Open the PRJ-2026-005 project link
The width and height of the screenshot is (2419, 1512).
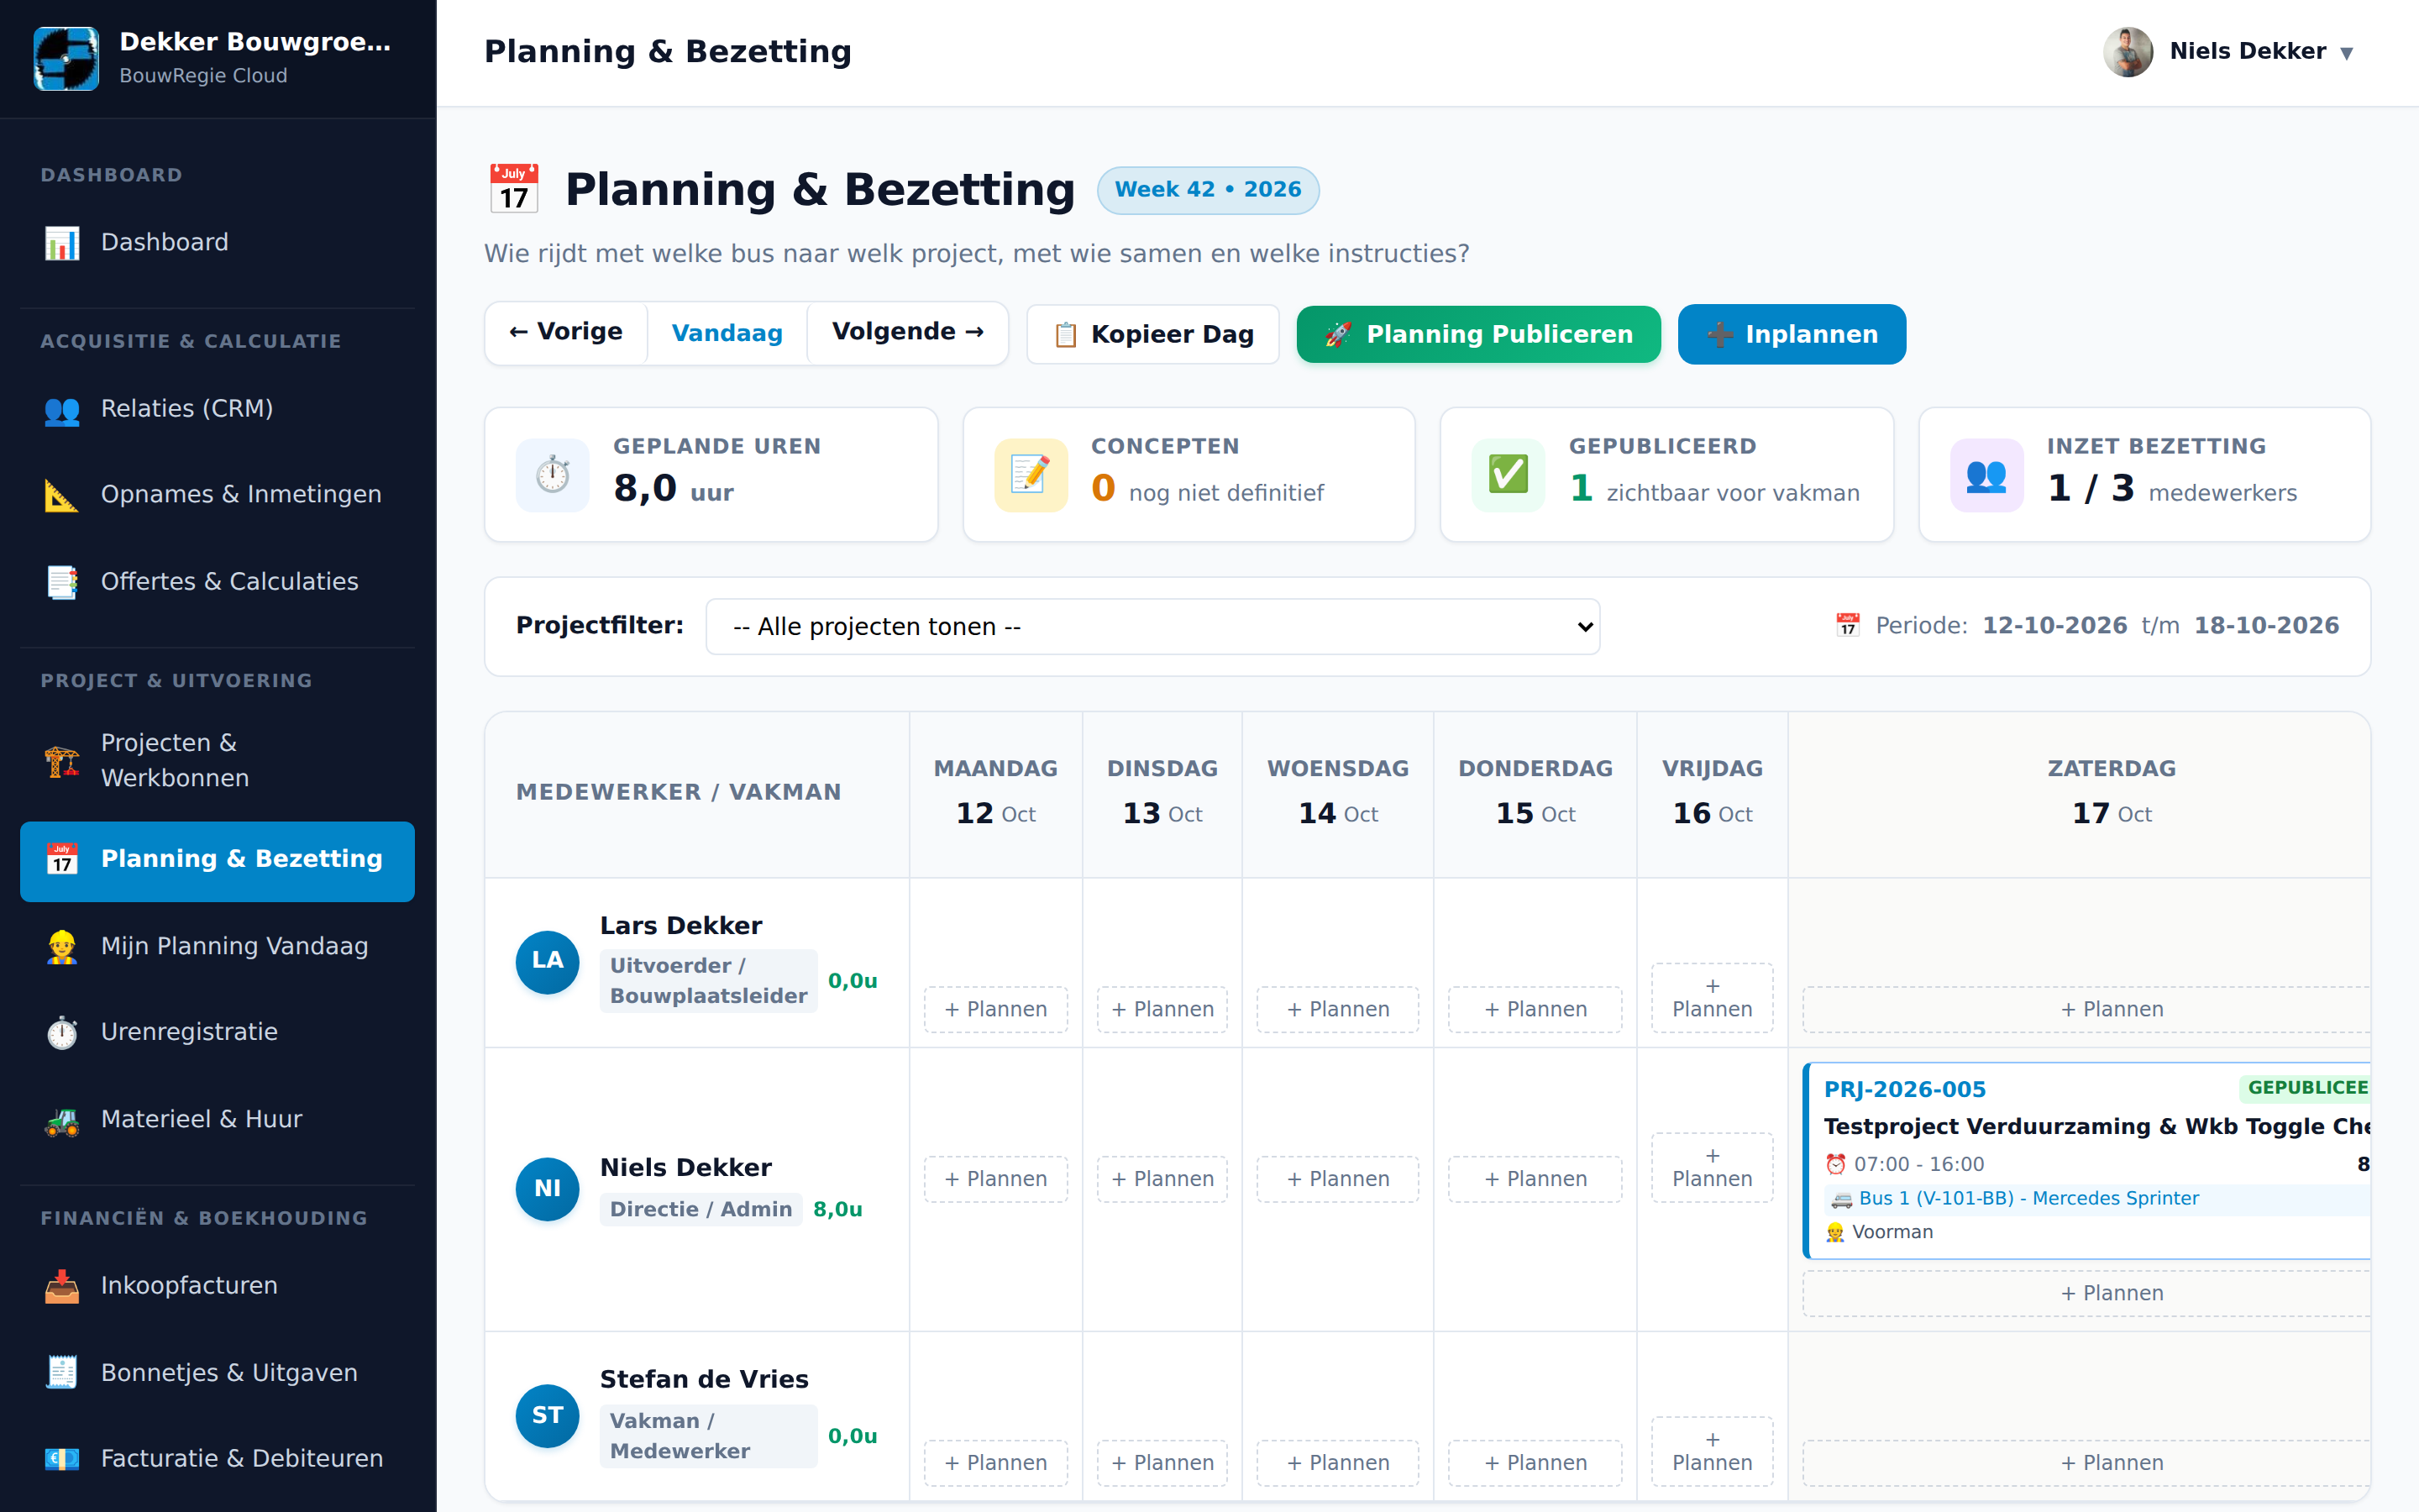click(x=1904, y=1090)
